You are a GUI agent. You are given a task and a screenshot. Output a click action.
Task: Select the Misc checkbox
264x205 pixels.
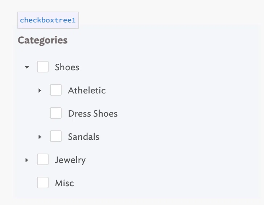pos(43,183)
